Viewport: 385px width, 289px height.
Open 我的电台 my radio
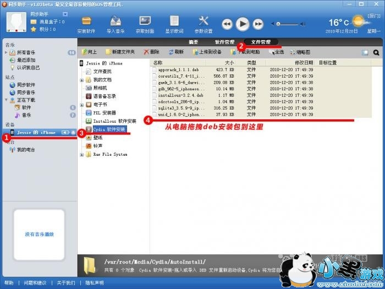coord(25,150)
